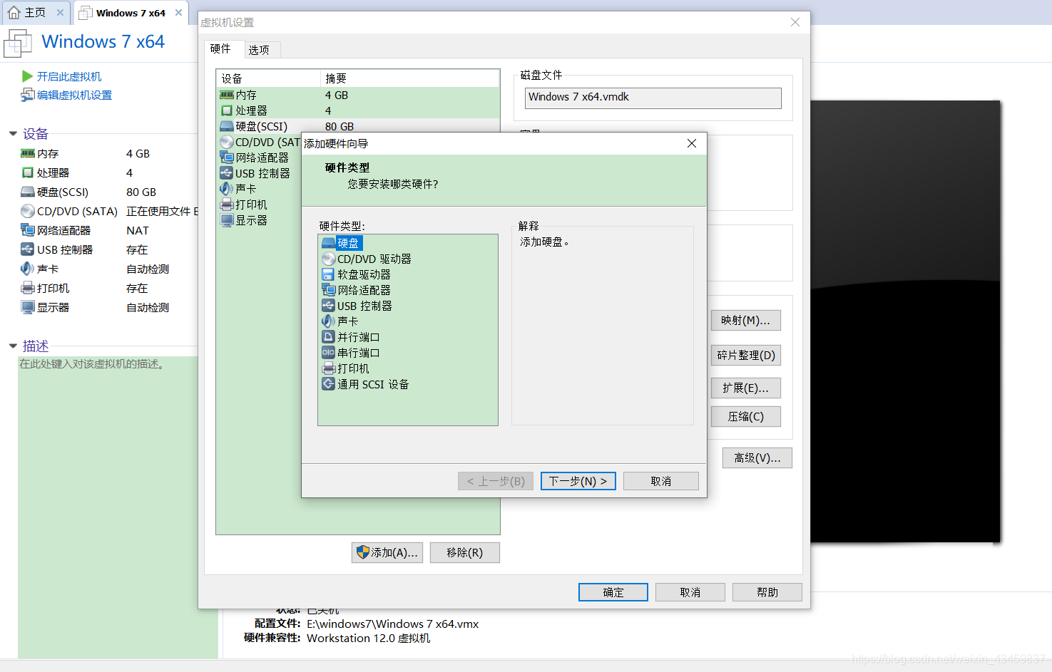Click the 网络适配器 icon in settings device list

tap(227, 157)
